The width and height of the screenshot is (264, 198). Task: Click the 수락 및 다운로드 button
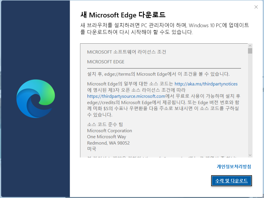click(231, 181)
